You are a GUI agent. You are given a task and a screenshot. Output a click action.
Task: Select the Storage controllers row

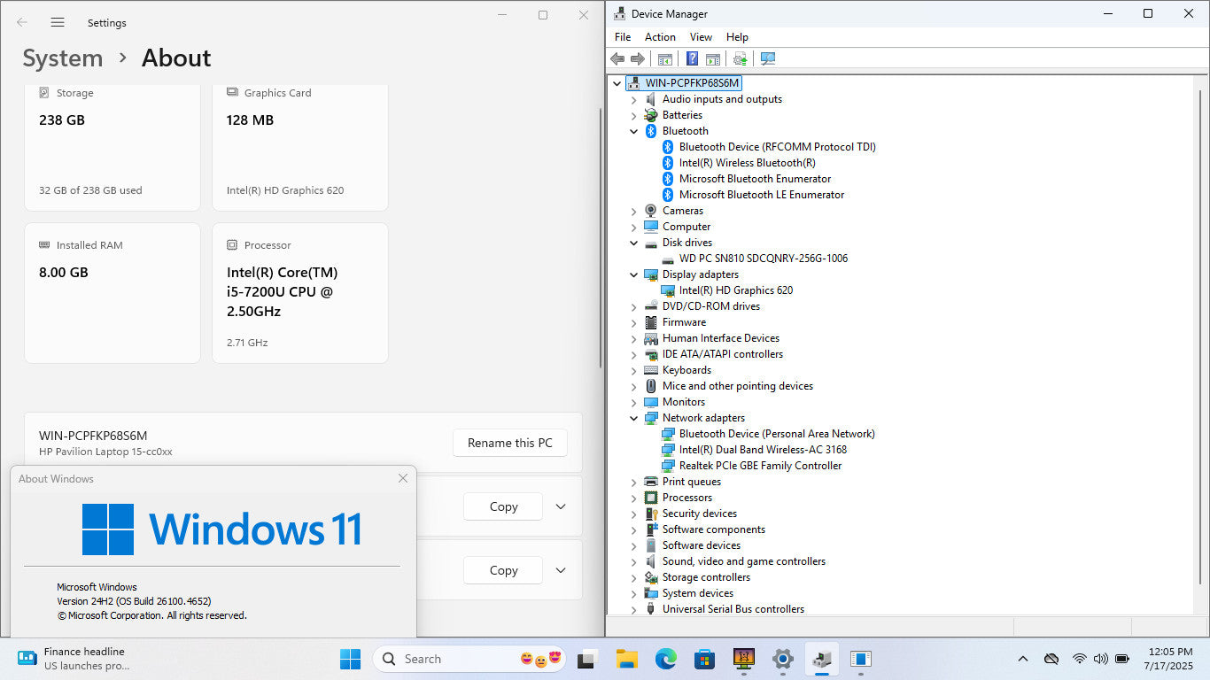[706, 577]
